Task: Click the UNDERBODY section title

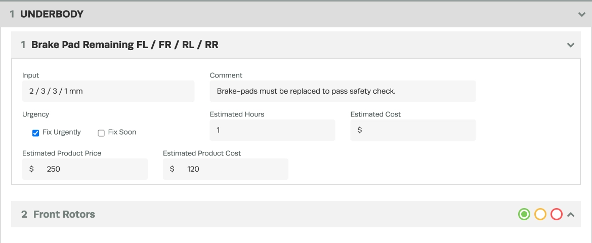Action: pos(52,14)
